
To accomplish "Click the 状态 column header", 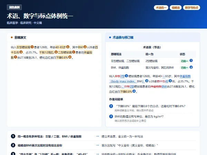I will pos(182,54).
